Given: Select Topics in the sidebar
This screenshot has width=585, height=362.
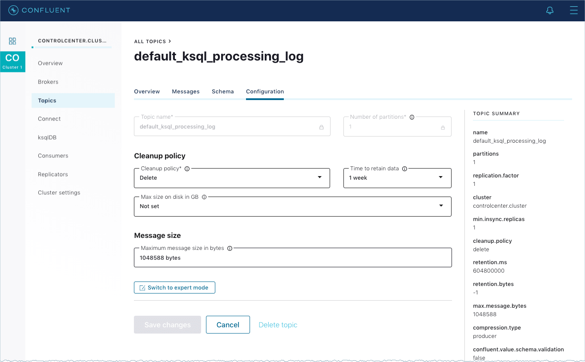Looking at the screenshot, I should (73, 101).
